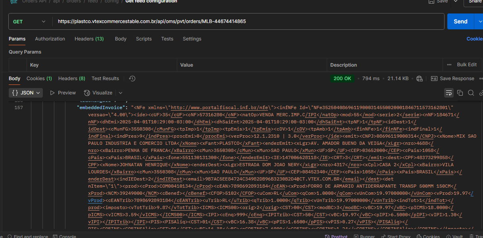
Task: Open Cookies manager in status bar
Action: point(428,236)
